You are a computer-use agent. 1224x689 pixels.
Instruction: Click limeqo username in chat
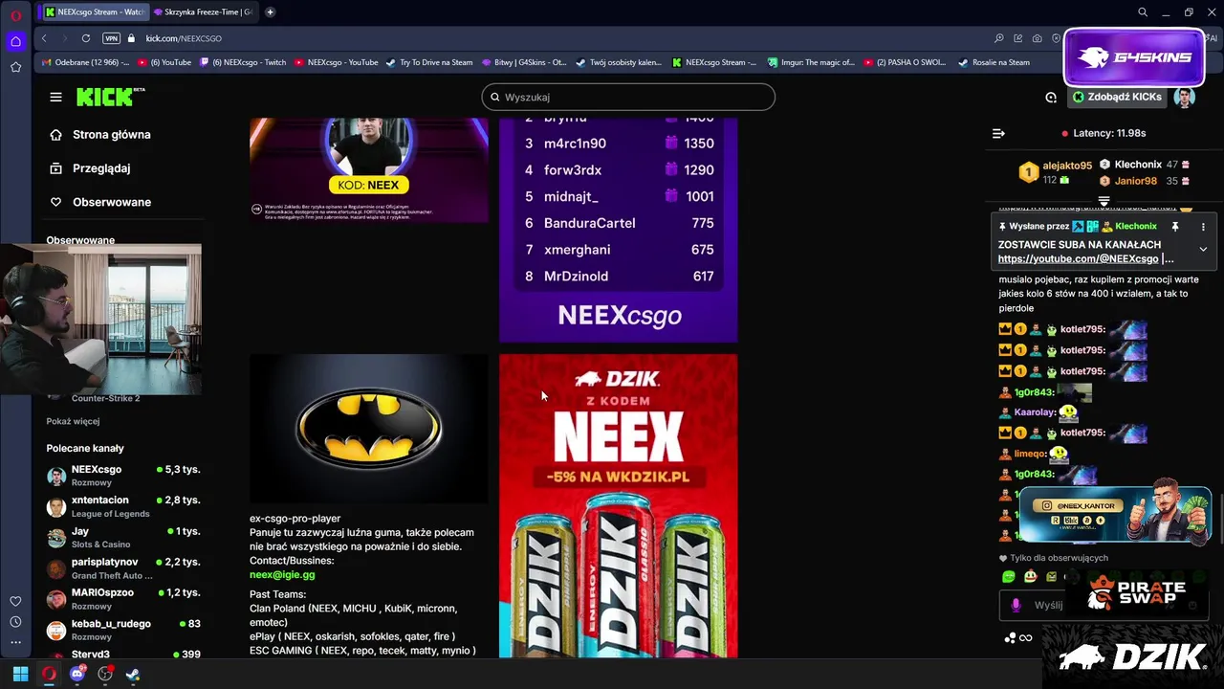[1030, 454]
